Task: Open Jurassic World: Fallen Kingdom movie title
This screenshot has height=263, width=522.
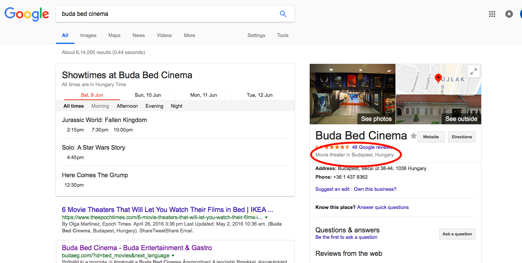Action: tap(104, 120)
